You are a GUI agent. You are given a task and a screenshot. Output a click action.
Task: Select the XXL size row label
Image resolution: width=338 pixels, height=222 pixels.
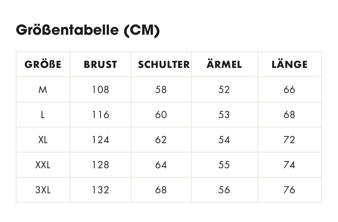point(43,165)
